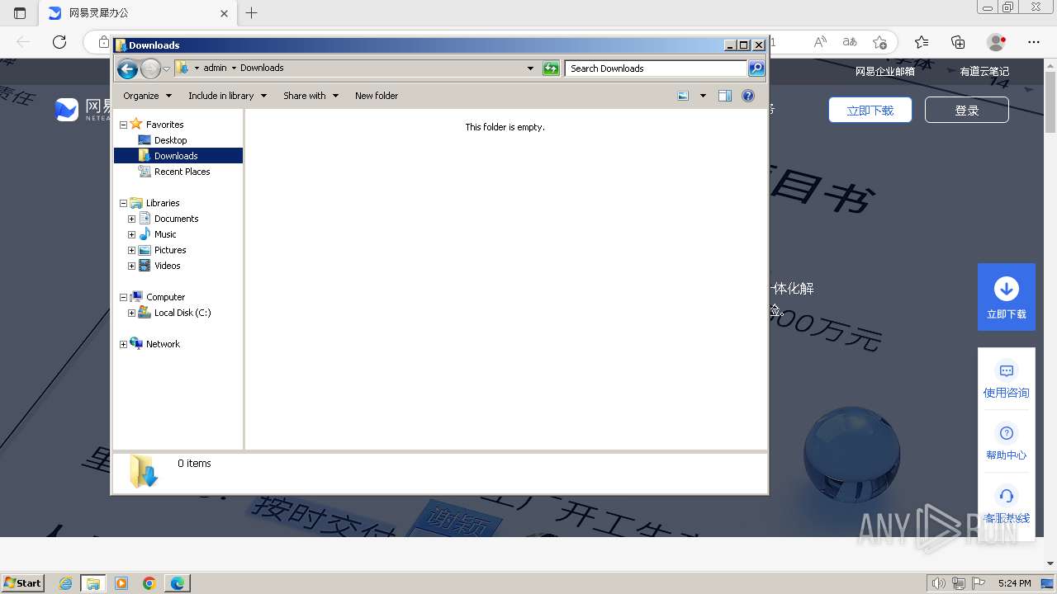Expand the Local Disk (C:) node

(x=131, y=313)
